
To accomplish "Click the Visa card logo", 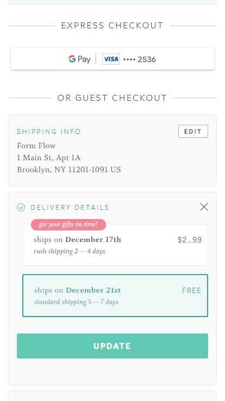I will [x=111, y=59].
